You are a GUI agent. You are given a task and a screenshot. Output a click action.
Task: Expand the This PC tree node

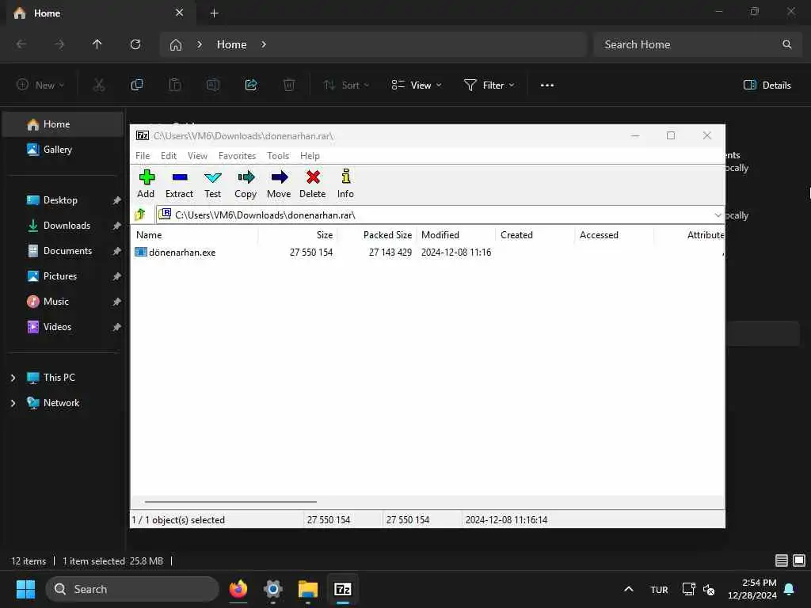[x=13, y=378]
